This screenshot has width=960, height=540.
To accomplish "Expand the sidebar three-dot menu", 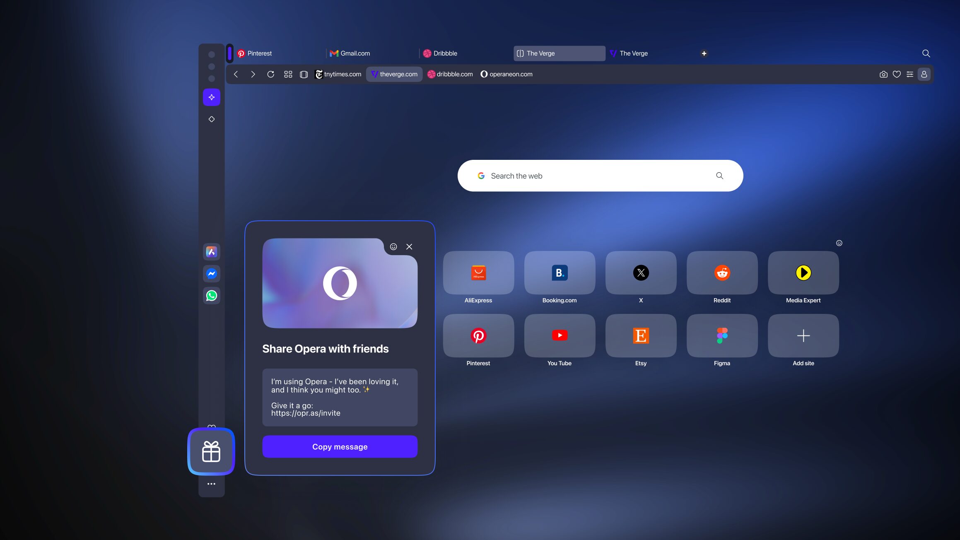I will (x=211, y=484).
